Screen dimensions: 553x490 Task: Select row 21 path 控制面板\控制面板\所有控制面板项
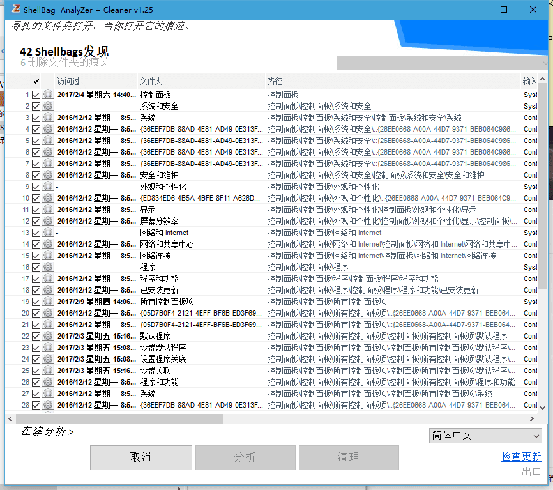tap(391, 325)
